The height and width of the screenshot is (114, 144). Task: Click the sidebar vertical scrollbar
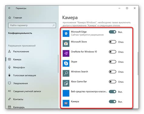[x=58, y=64]
